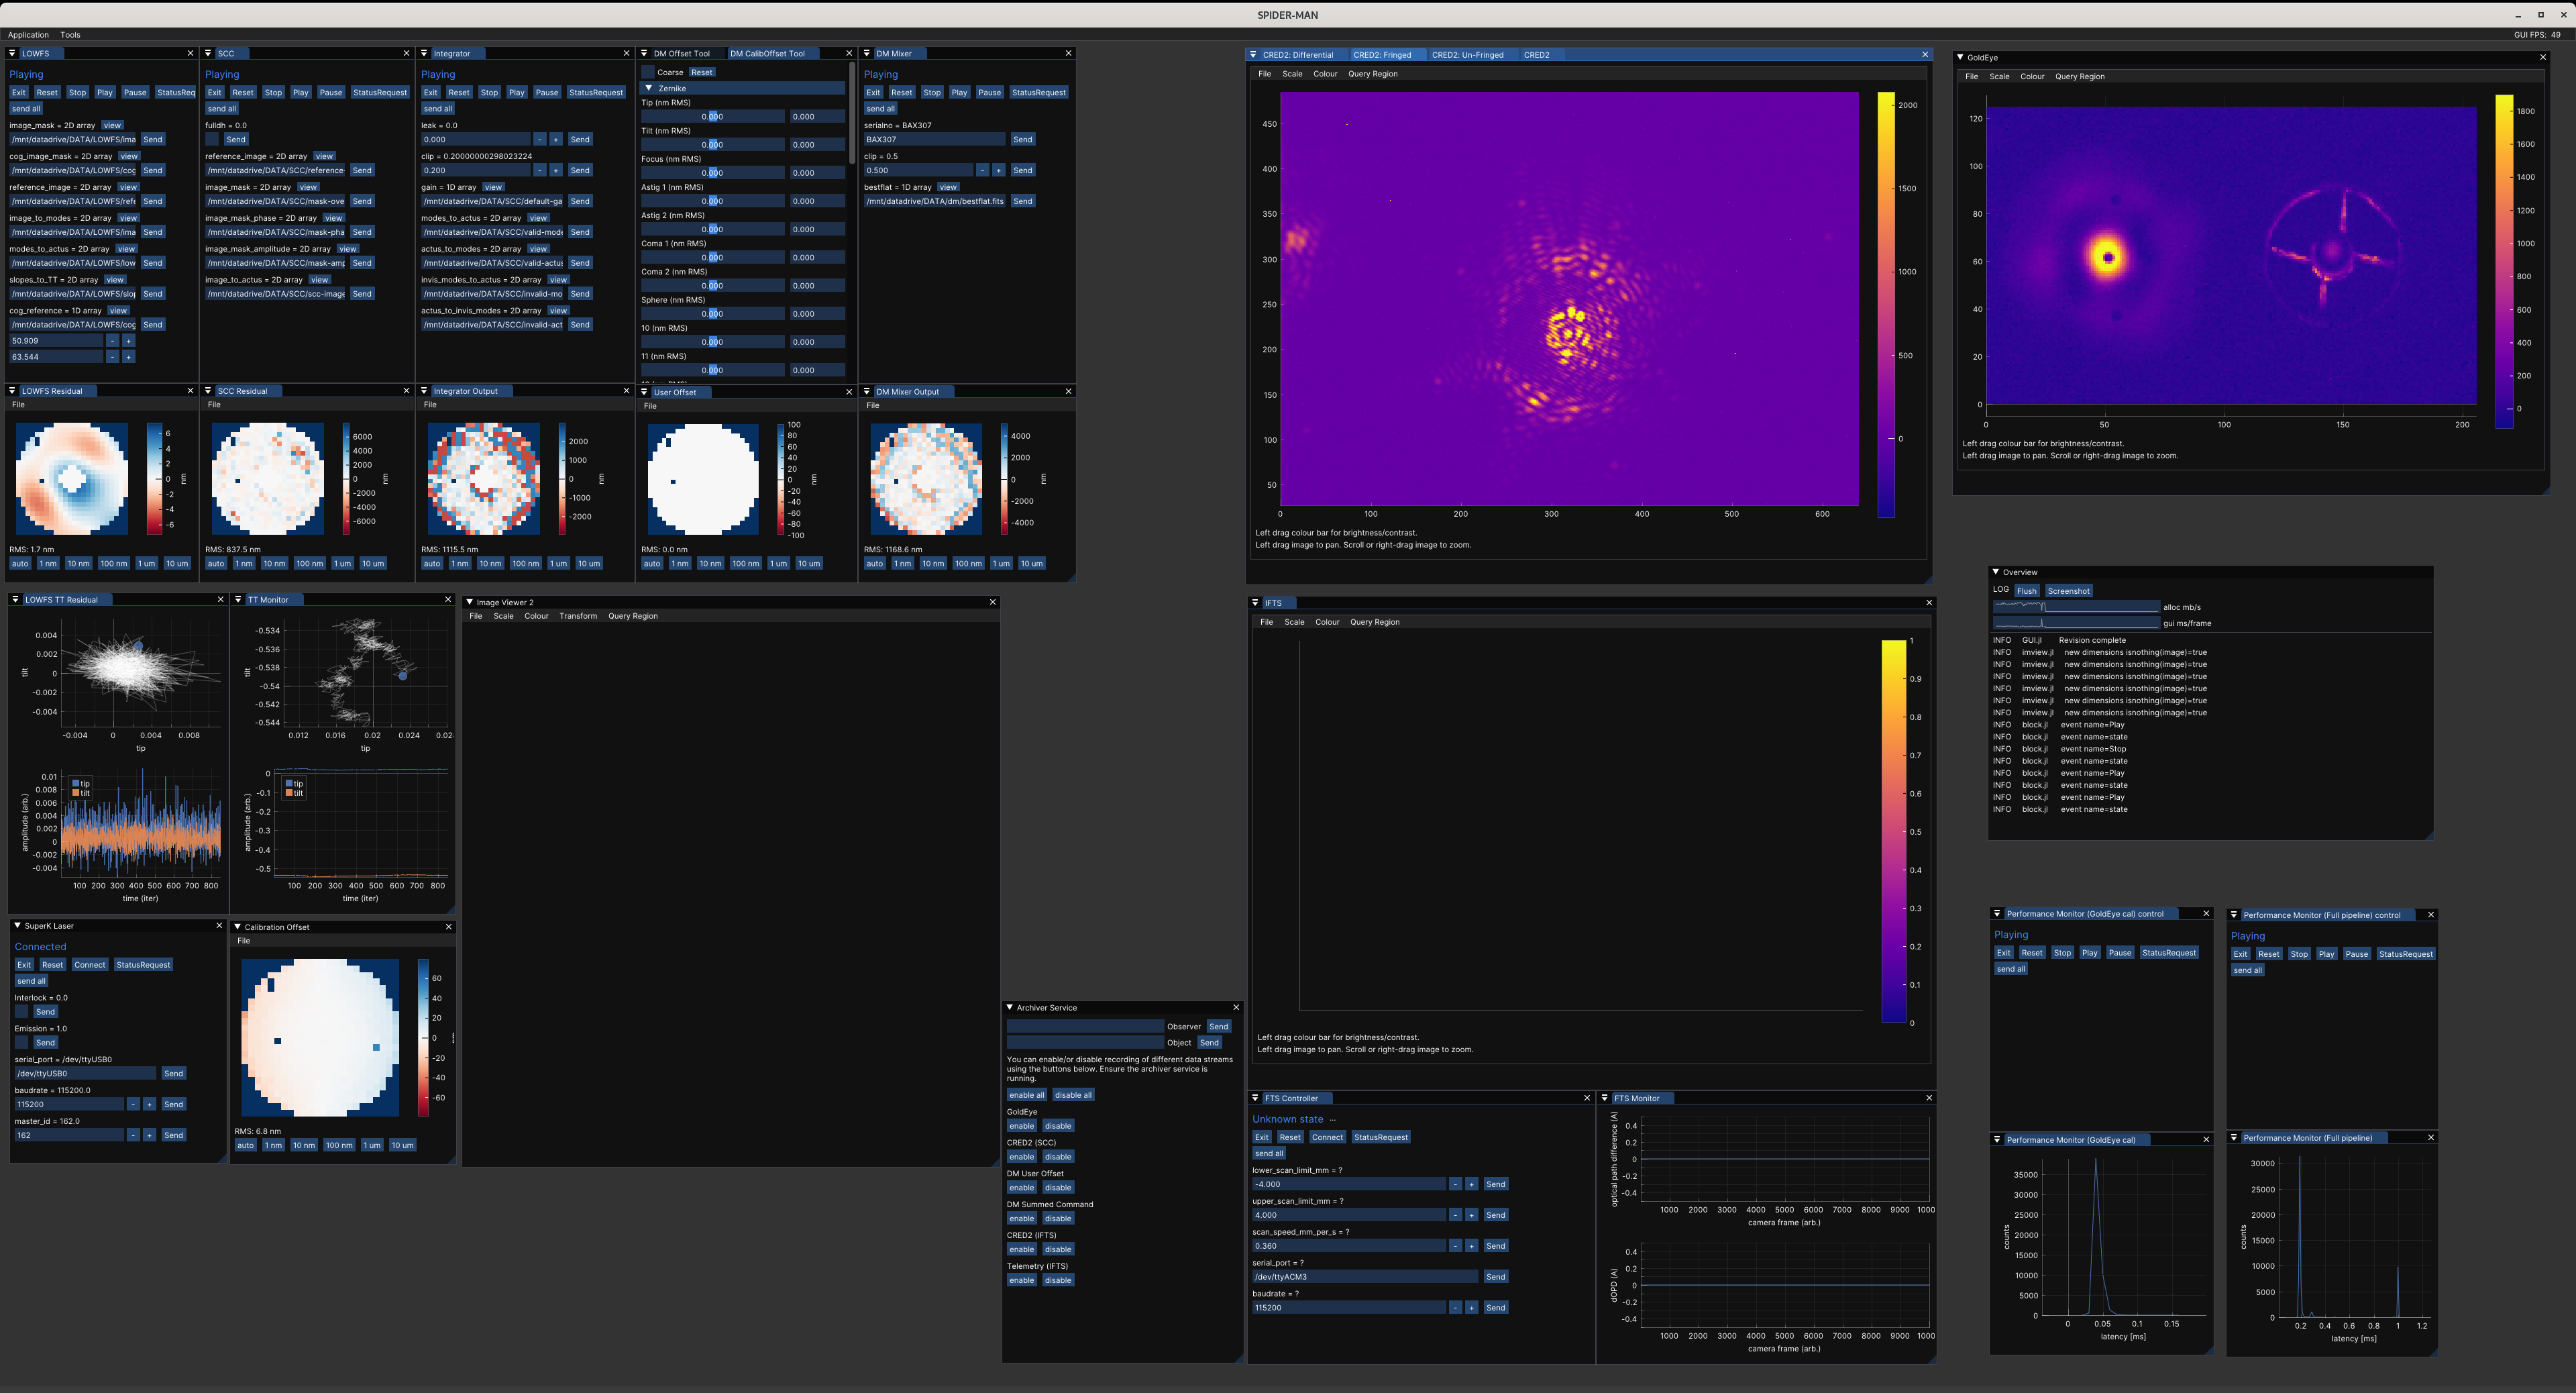Open the FTS Monitor dock menu icon
Viewport: 2576px width, 1393px height.
(x=1605, y=1098)
